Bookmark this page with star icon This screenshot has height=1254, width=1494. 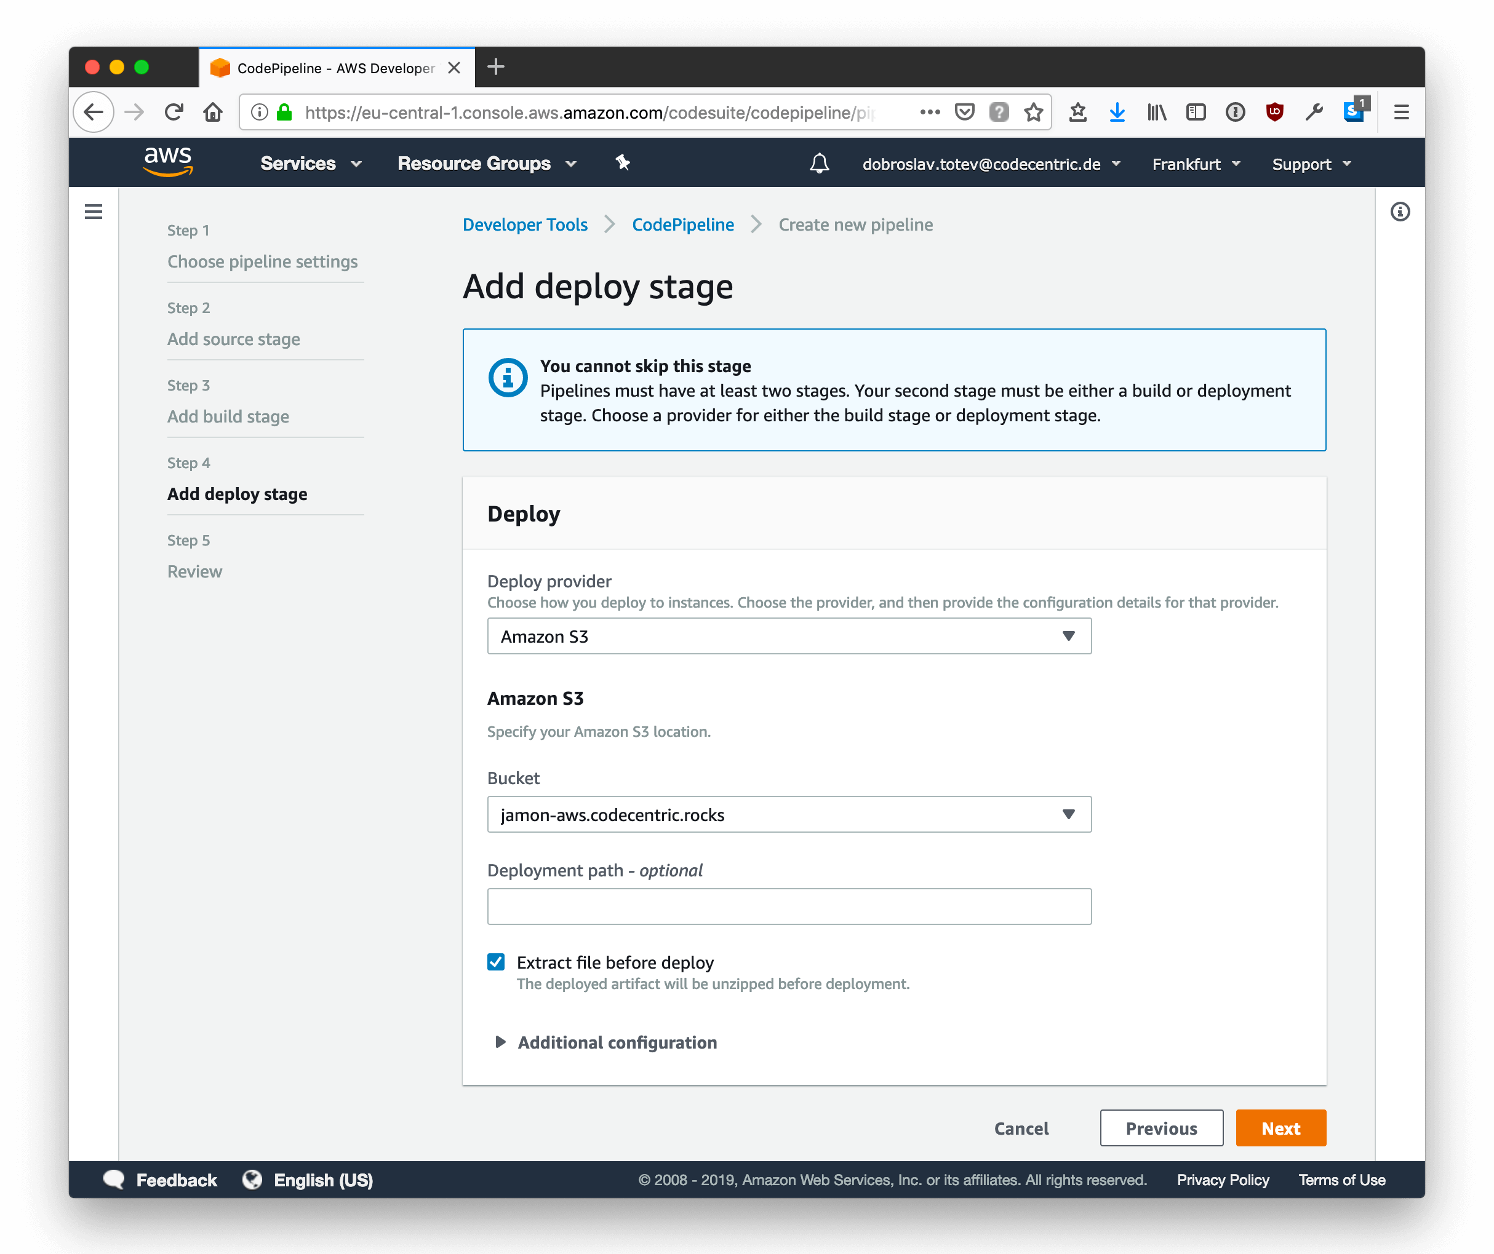coord(1033,111)
